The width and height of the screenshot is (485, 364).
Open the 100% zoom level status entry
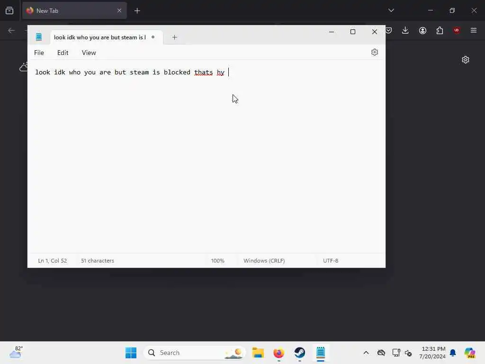point(218,261)
